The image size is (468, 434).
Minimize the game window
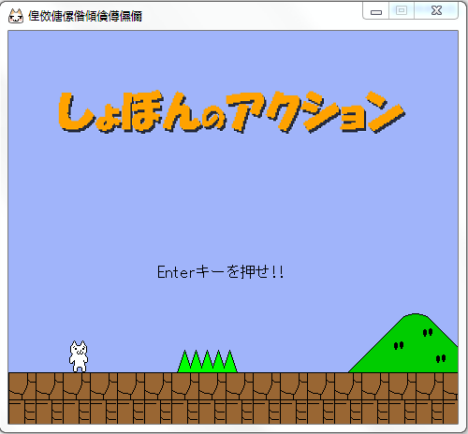tap(376, 11)
